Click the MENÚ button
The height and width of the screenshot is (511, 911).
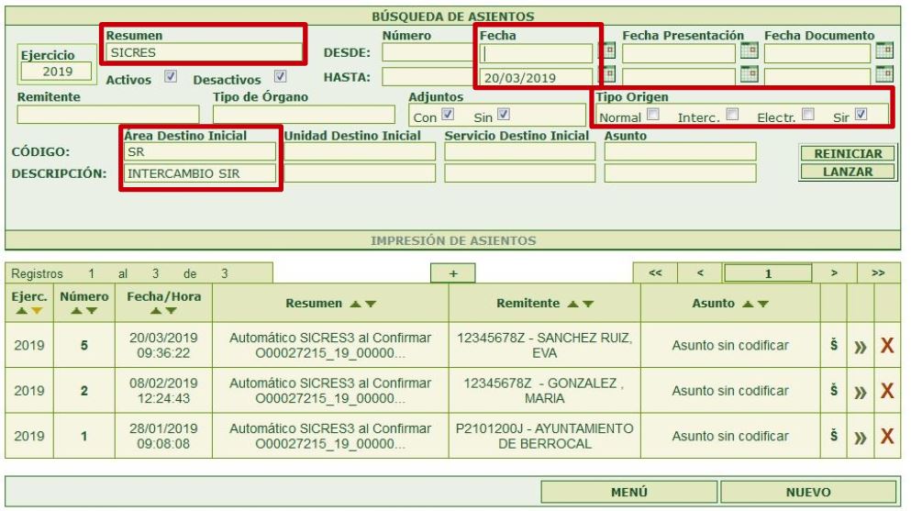coord(628,493)
